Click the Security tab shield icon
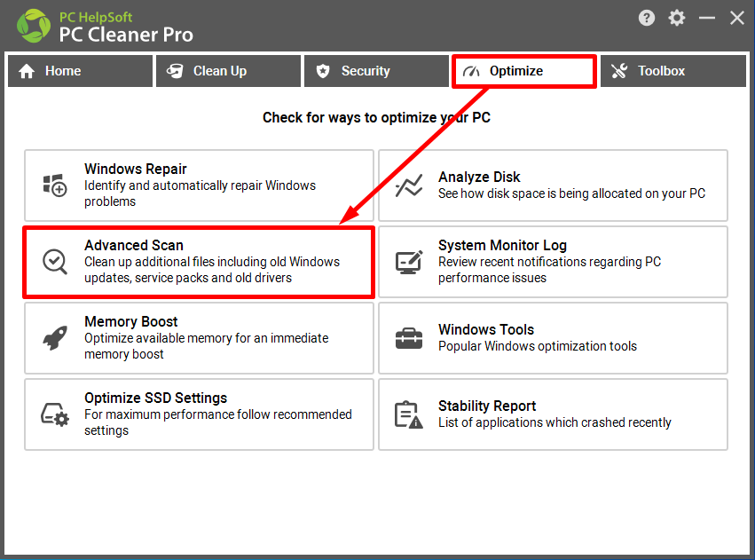Viewport: 755px width, 560px height. tap(323, 71)
